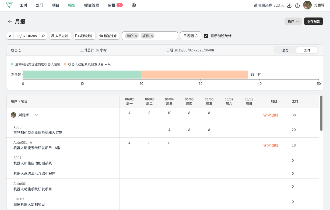The height and width of the screenshot is (210, 330).
Task: Click the 刘丽辉 username in top bar
Action: click(x=319, y=5)
